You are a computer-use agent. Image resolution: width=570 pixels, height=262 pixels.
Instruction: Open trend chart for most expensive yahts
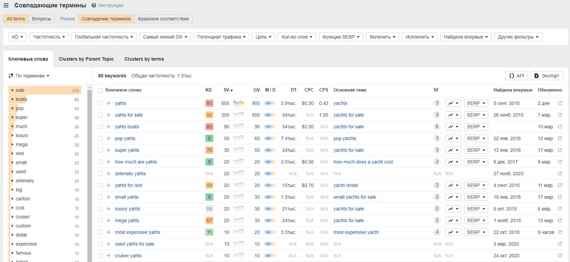(453, 232)
